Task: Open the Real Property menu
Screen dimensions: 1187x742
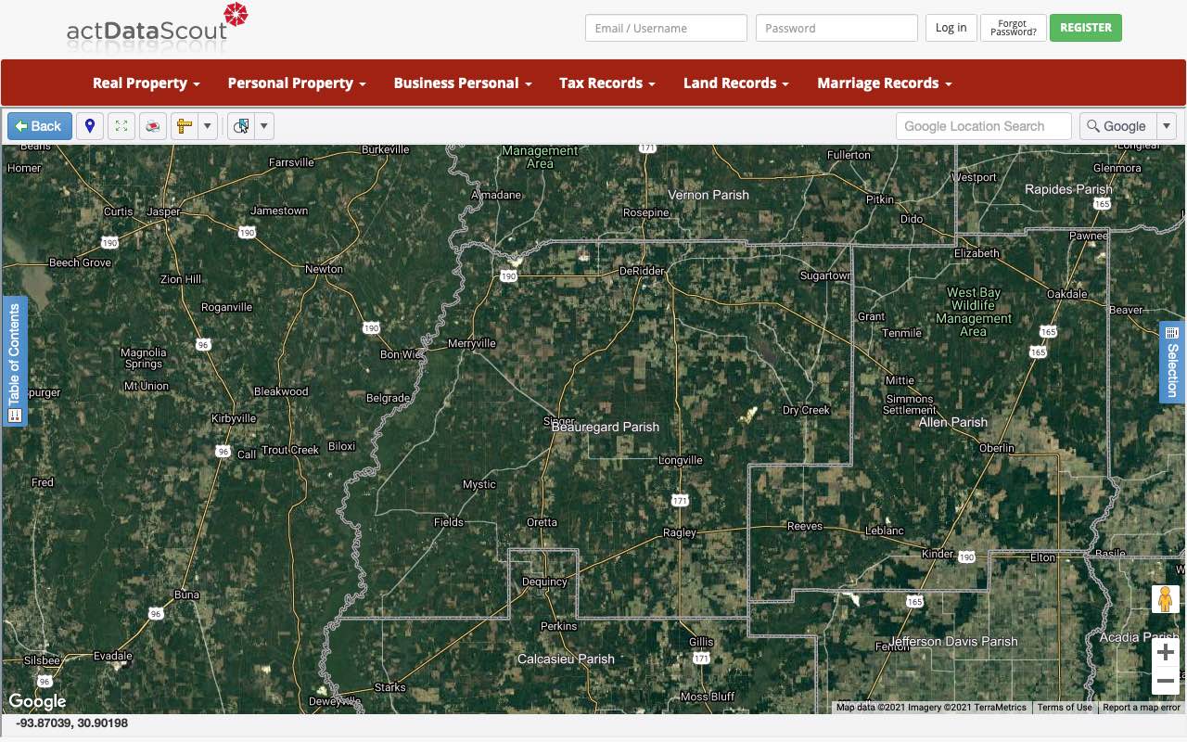Action: click(147, 83)
